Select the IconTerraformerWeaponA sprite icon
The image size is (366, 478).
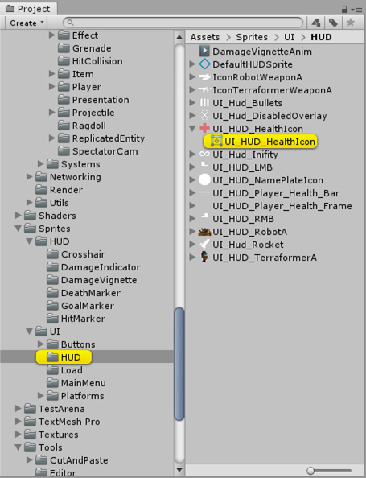click(204, 90)
